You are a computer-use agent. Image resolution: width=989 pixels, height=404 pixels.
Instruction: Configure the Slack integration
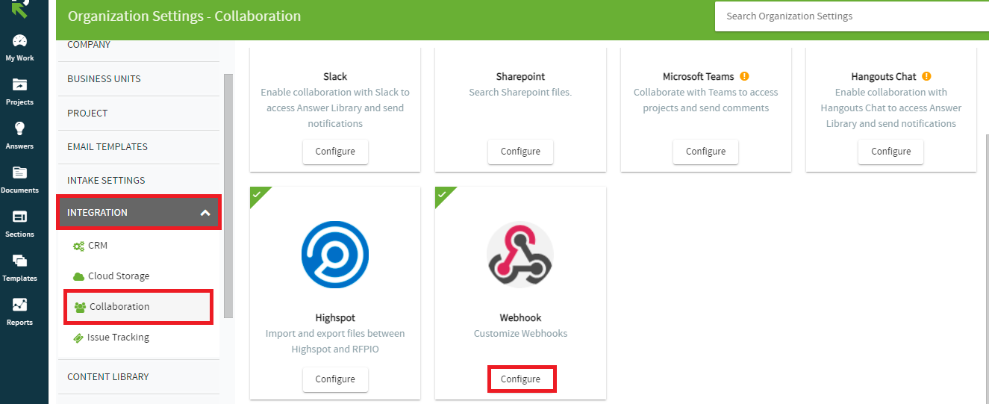[x=335, y=152]
